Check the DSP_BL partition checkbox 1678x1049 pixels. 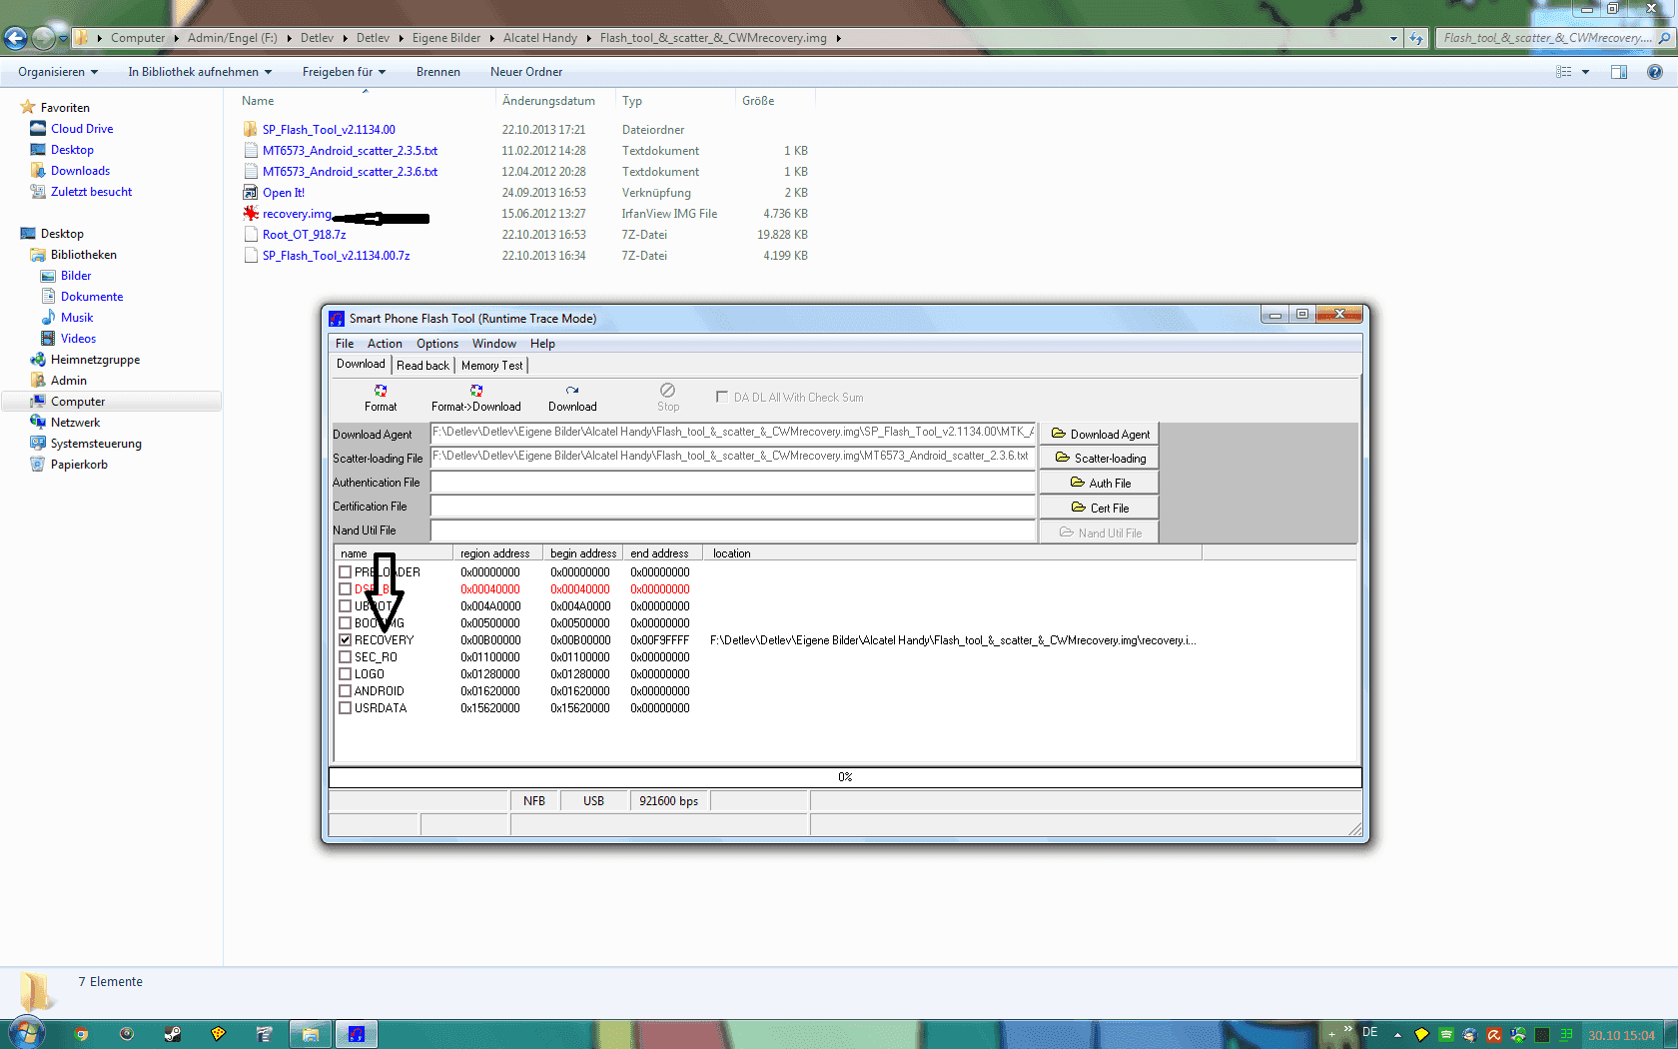click(345, 588)
